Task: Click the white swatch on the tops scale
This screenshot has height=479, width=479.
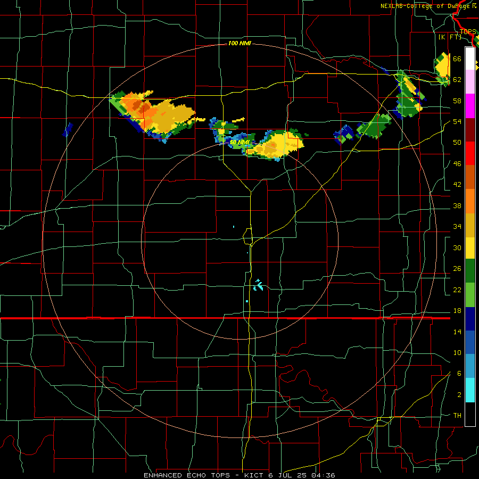Action: pos(470,59)
